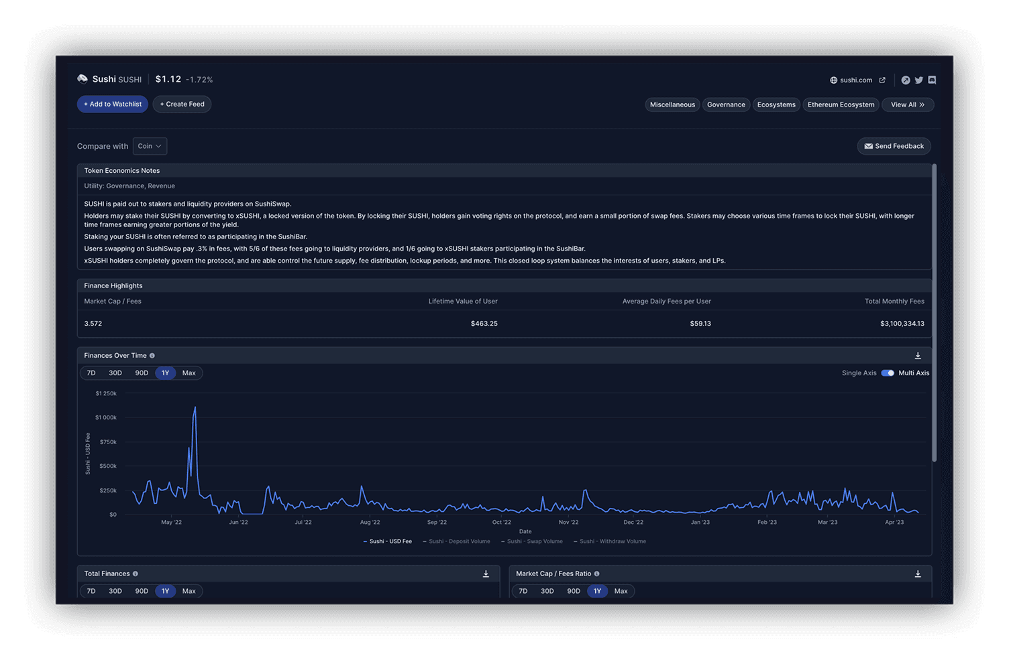Click Send Feedback button
Screen dimensions: 1009x660
(894, 146)
